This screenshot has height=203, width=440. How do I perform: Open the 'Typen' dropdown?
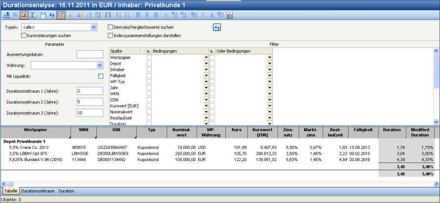[x=93, y=27]
